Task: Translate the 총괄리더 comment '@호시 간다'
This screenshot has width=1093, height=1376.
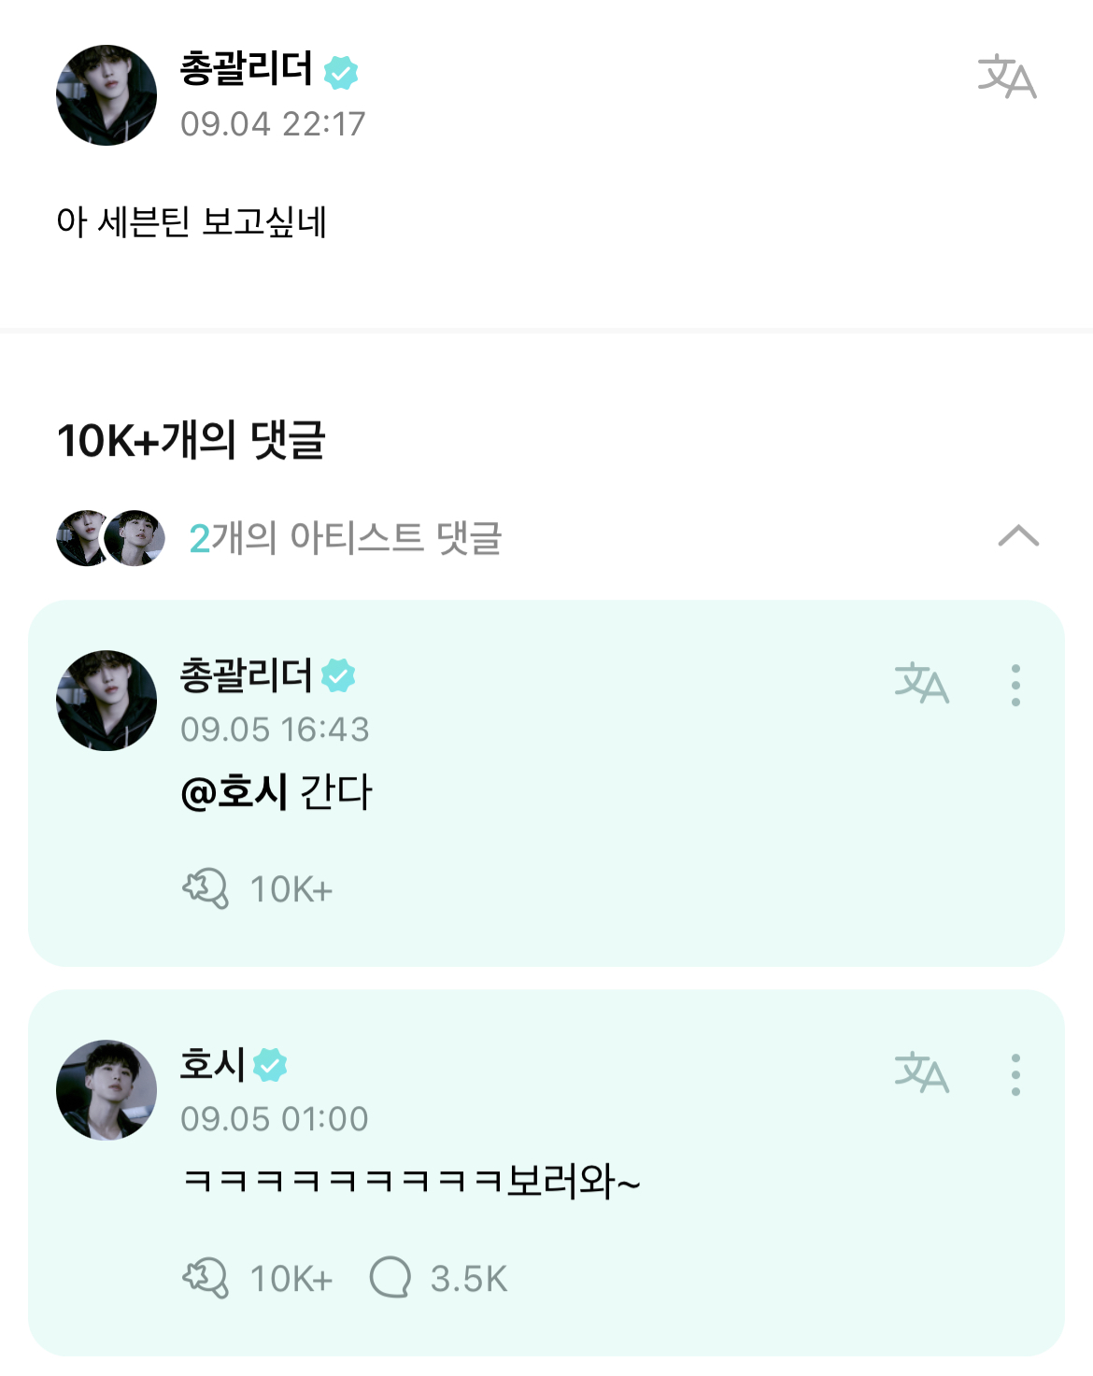Action: pos(921,684)
